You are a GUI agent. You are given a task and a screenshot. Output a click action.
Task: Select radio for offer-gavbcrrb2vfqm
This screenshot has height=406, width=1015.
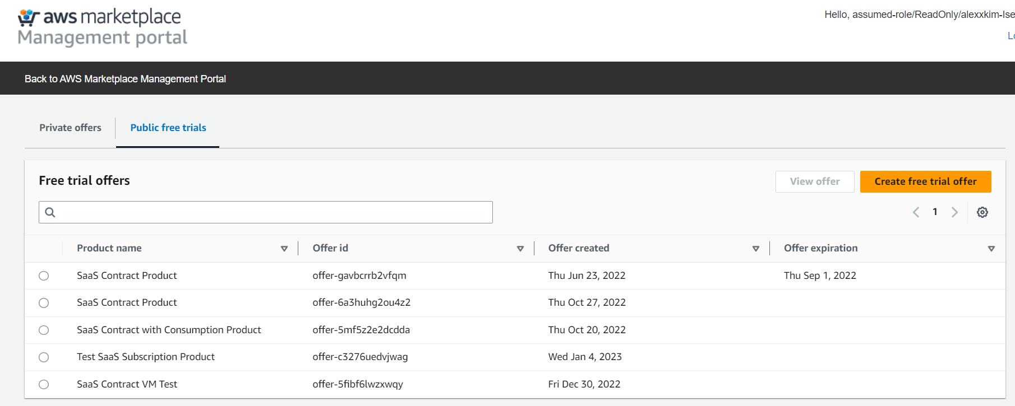(x=44, y=276)
